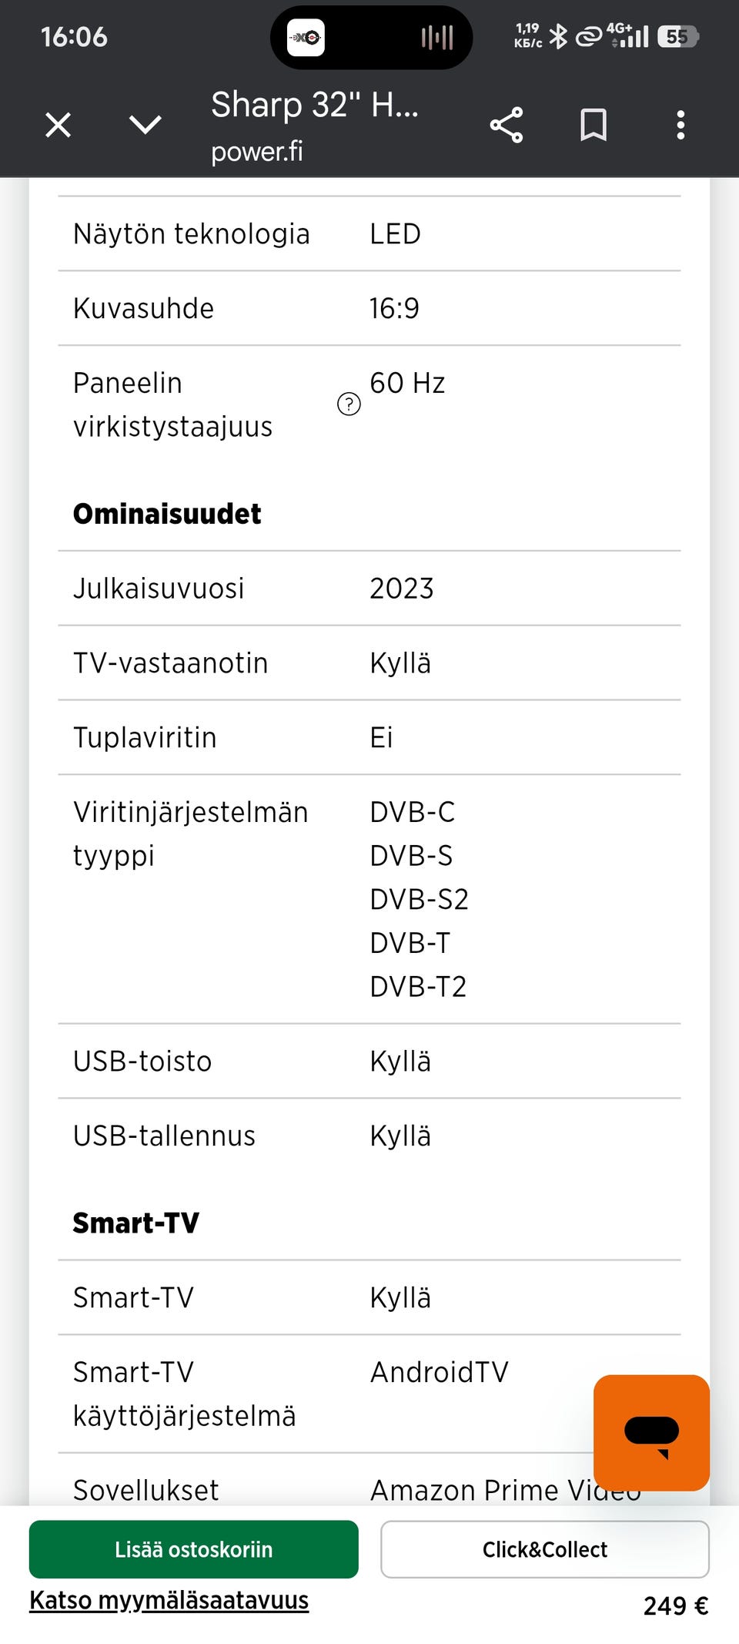
Task: Select the power.fi site title
Action: click(x=256, y=150)
